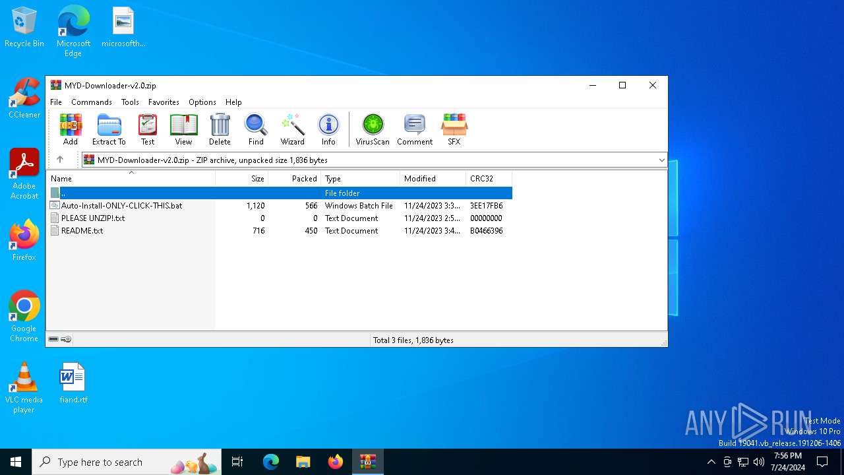
Task: Select the fiand.rtf desktop file
Action: pos(73,383)
